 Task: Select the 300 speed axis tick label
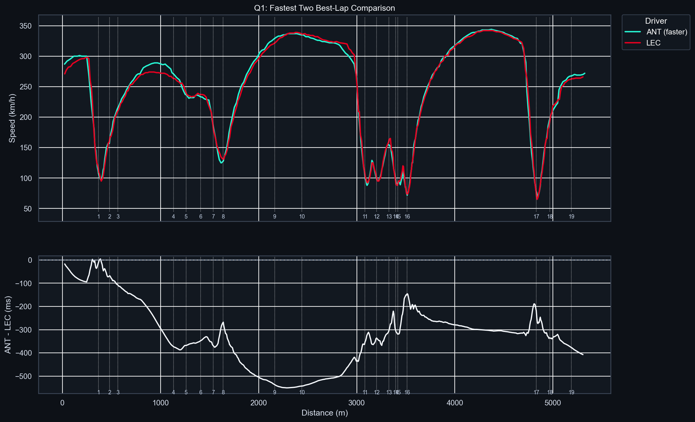26,57
